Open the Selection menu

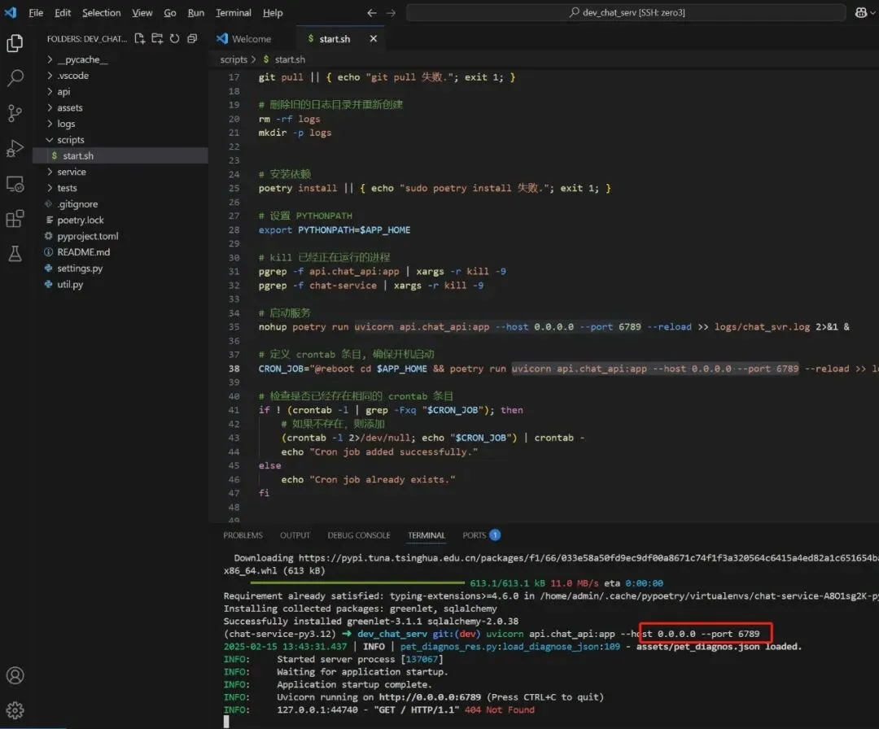(x=102, y=12)
